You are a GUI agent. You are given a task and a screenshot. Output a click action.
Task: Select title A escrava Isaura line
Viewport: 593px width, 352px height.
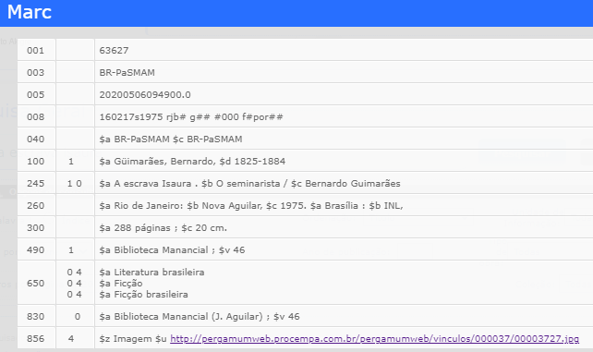click(249, 183)
